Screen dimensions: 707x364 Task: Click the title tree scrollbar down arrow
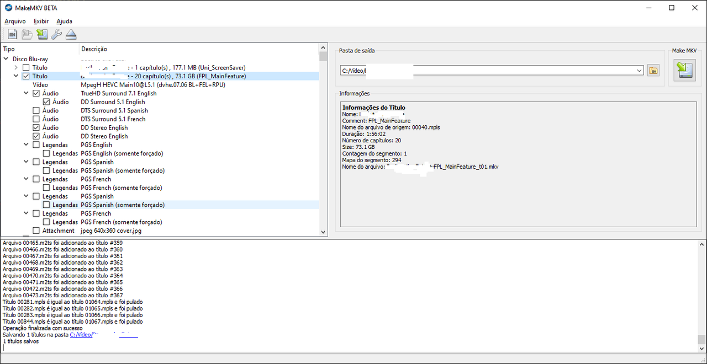coord(323,232)
